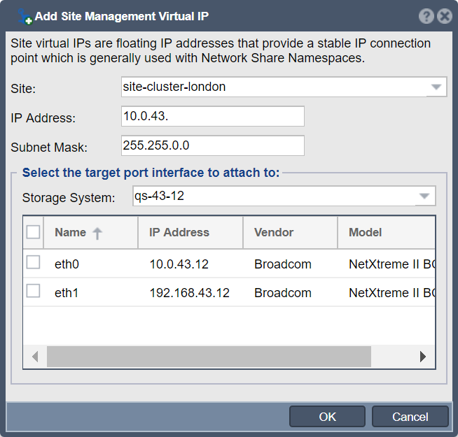Click the Model column header

coord(387,233)
